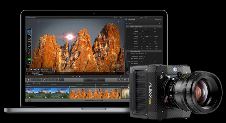Click the play button under the viewer
This screenshot has width=226, height=123.
point(76,76)
